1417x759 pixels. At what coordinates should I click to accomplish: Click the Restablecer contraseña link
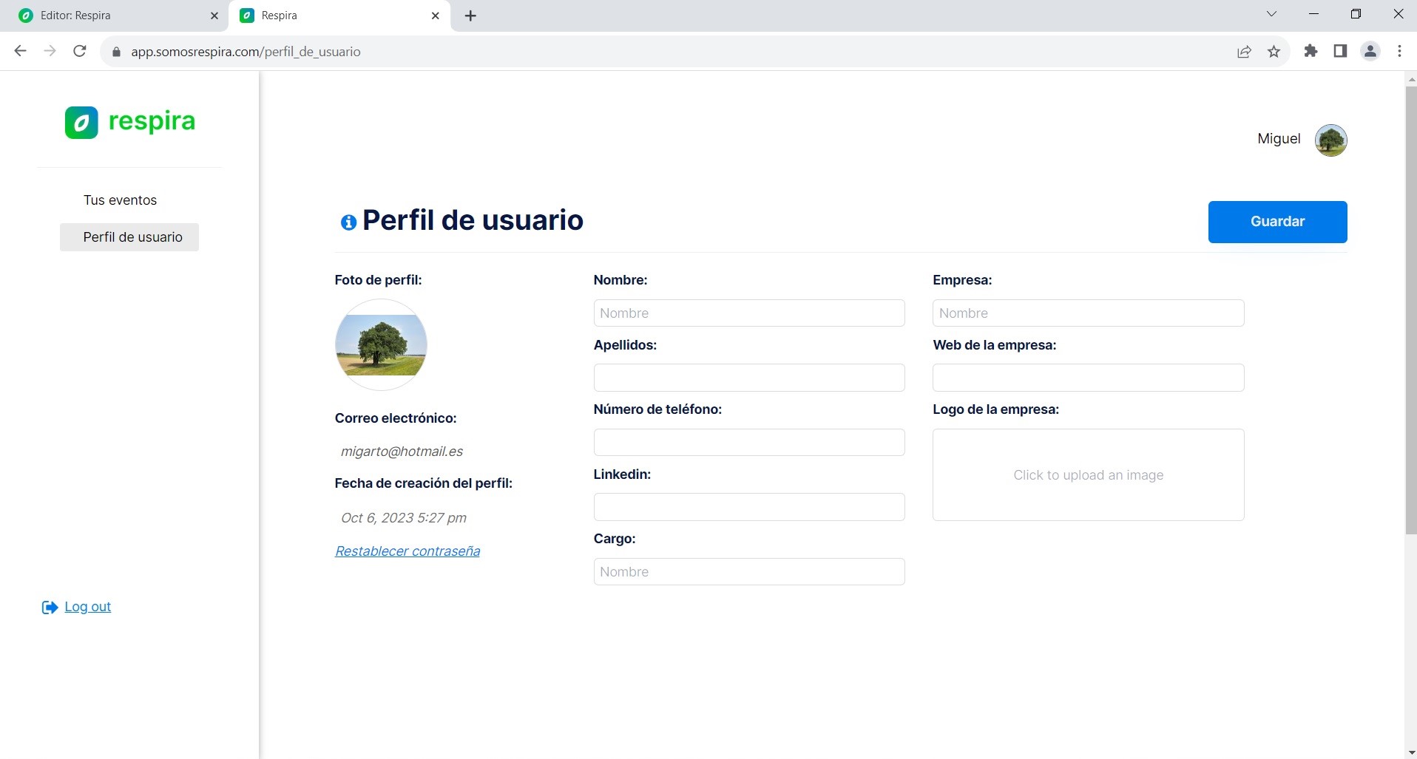coord(407,551)
